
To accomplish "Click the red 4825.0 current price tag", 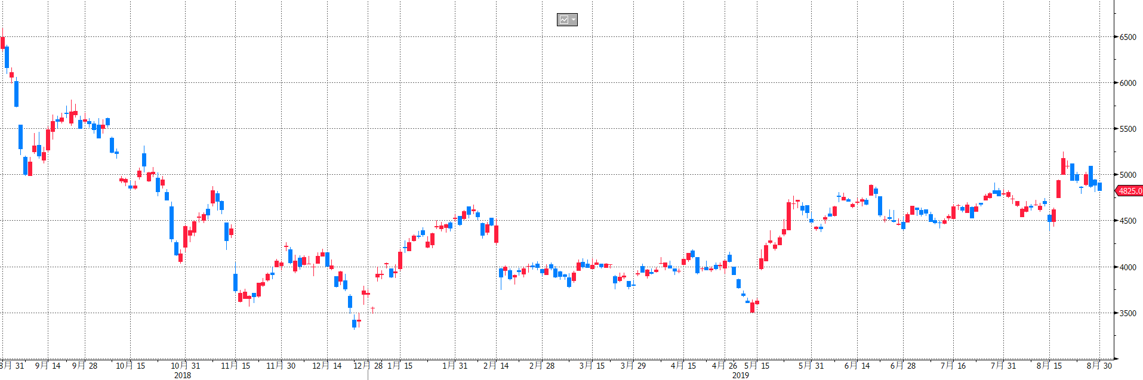I will (1129, 191).
